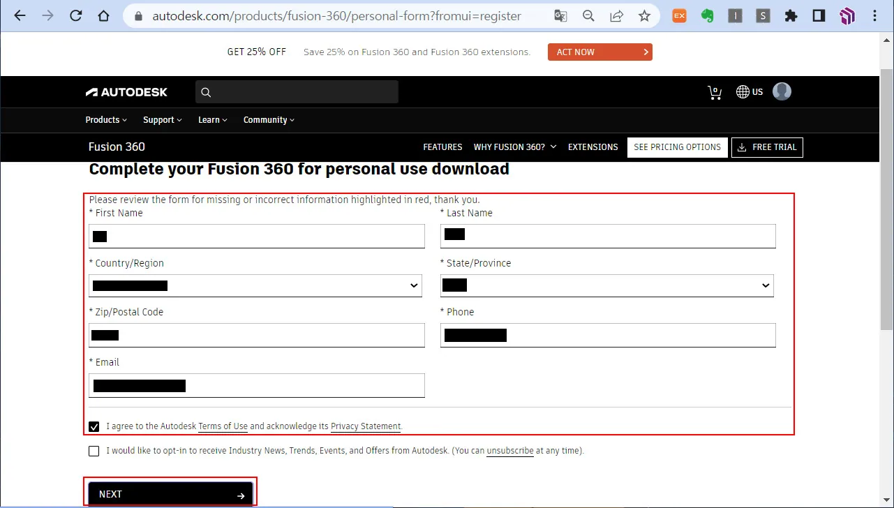Click the ACT NOW button

coord(600,52)
